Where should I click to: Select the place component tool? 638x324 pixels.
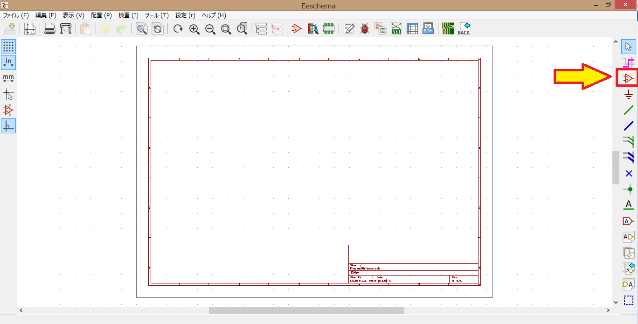[629, 78]
